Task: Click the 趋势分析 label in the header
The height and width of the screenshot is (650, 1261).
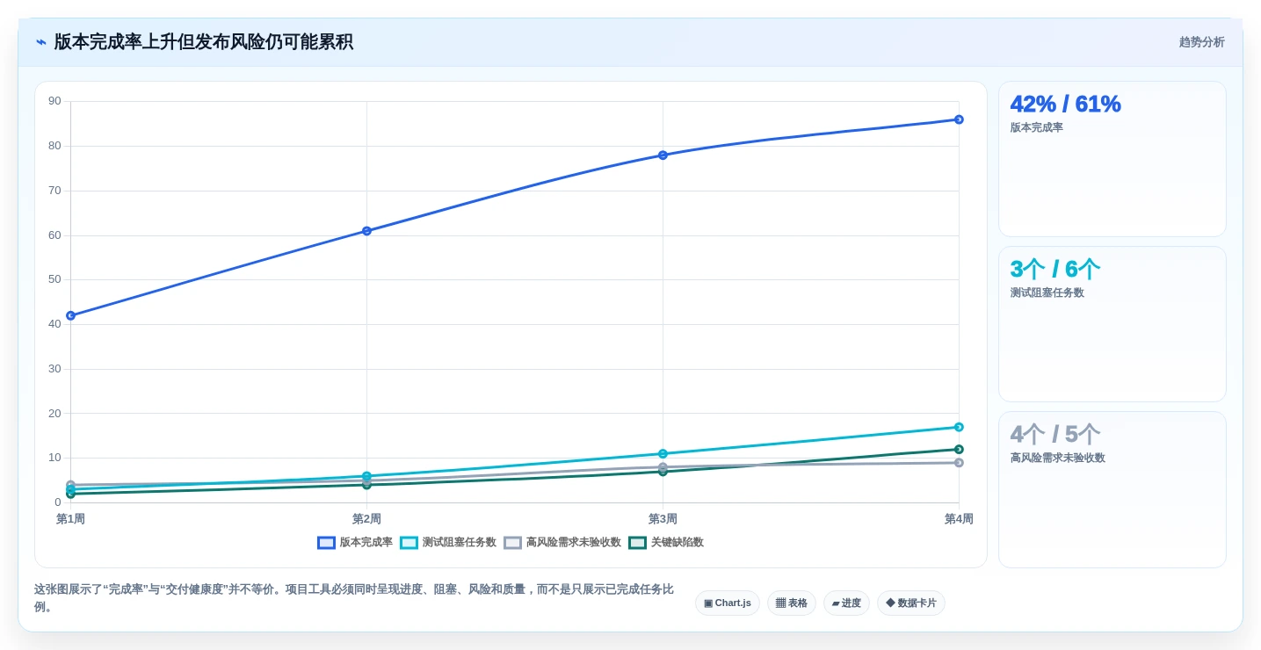Action: click(x=1201, y=42)
